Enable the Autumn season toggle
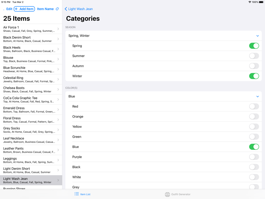This screenshot has width=265, height=199. pyautogui.click(x=254, y=66)
